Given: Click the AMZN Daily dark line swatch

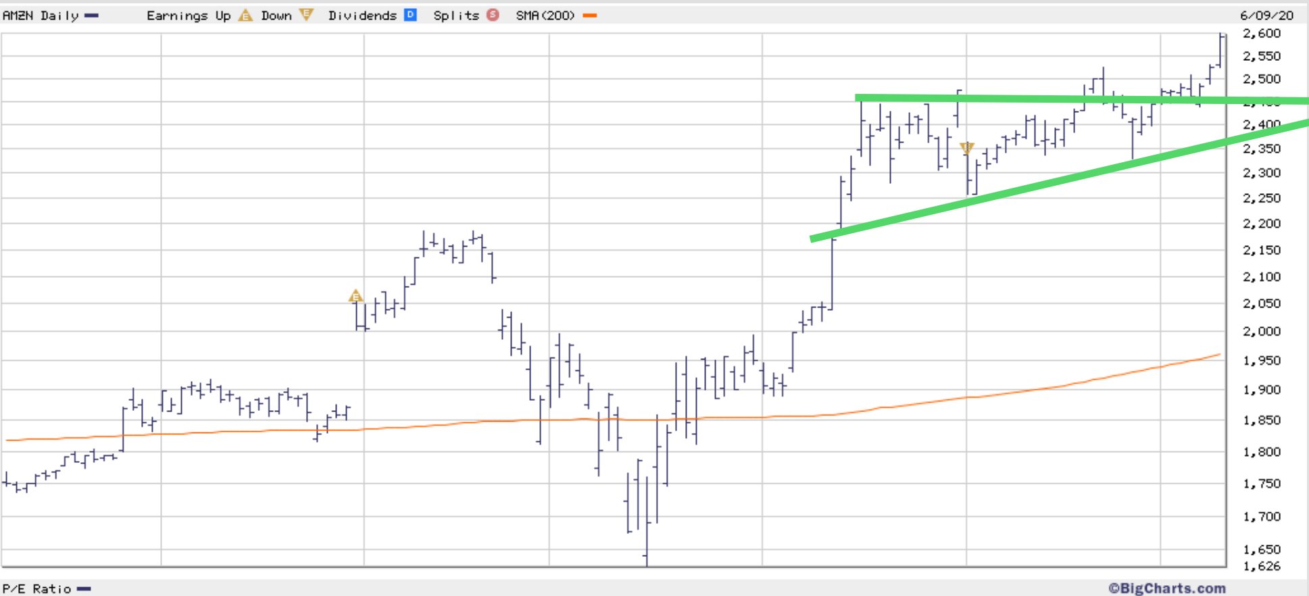Looking at the screenshot, I should pos(91,16).
